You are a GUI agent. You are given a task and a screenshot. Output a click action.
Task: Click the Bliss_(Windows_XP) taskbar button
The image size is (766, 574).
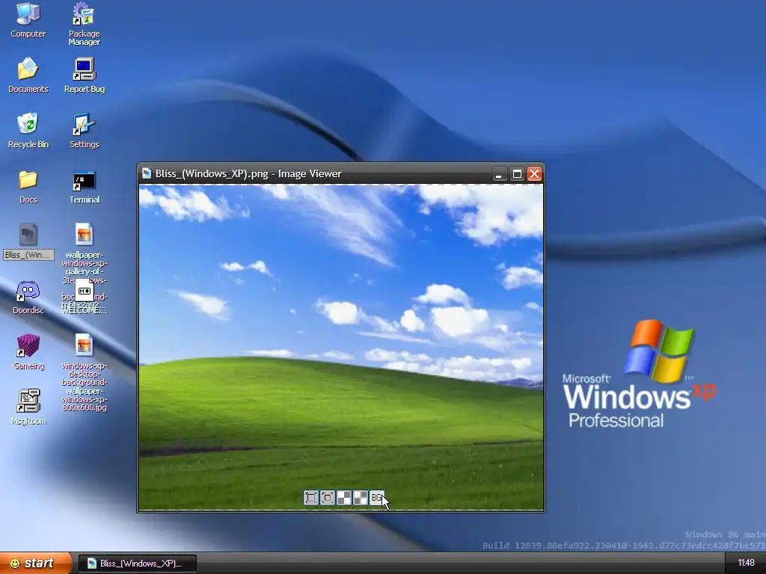(x=138, y=564)
